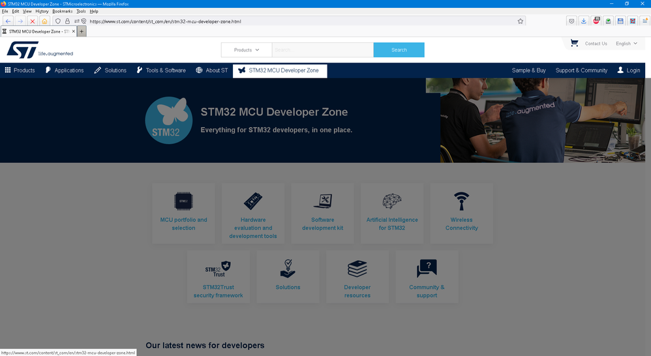Open the Firefox home page icon
This screenshot has height=356, width=651.
click(x=44, y=21)
